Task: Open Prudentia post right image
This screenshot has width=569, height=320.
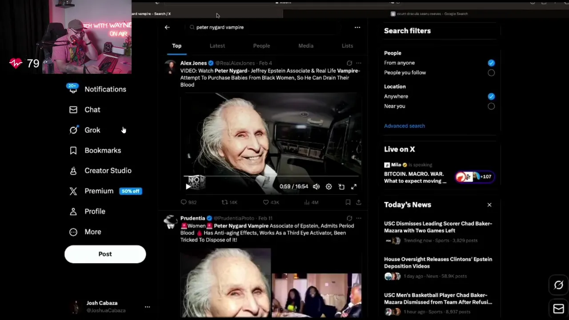Action: click(317, 296)
